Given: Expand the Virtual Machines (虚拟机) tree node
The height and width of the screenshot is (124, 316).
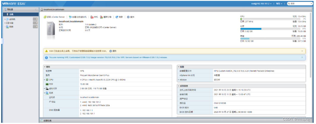Looking at the screenshot, I should [x=4, y=19].
